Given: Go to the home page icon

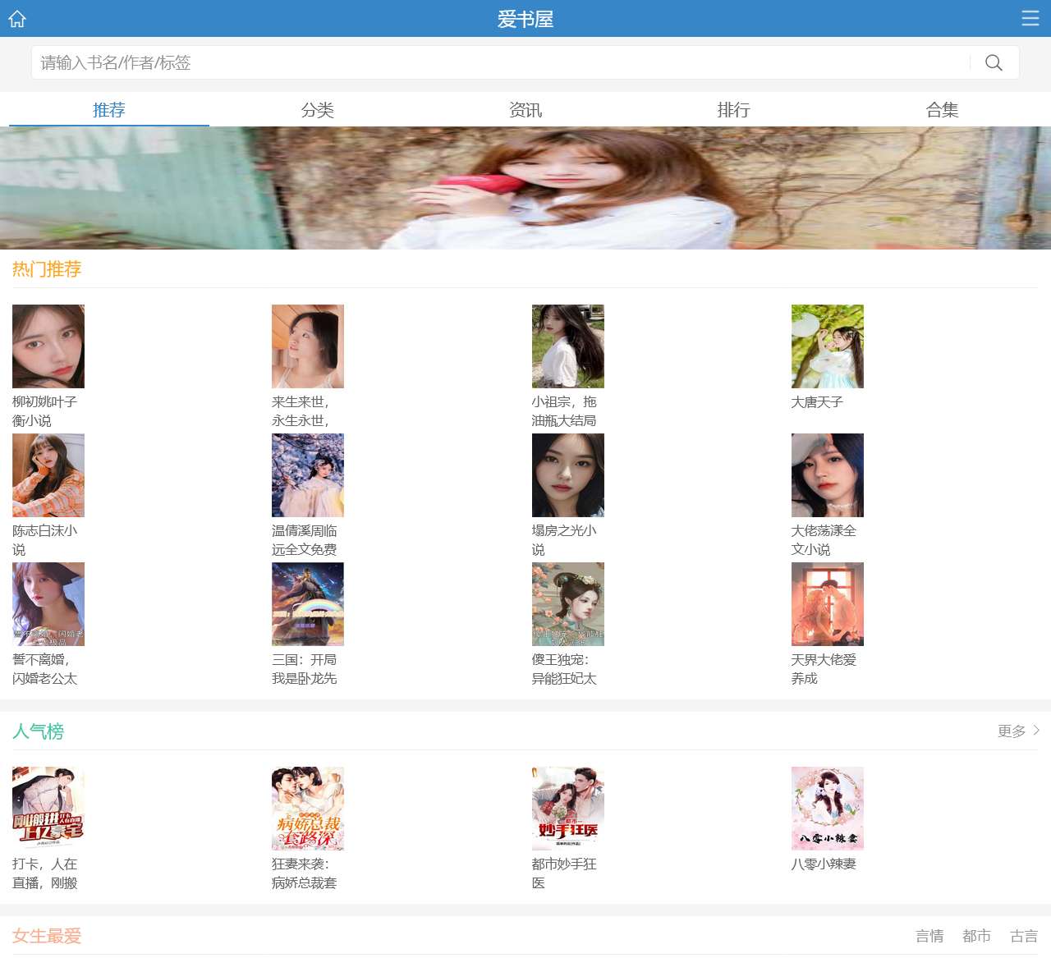Looking at the screenshot, I should (17, 18).
